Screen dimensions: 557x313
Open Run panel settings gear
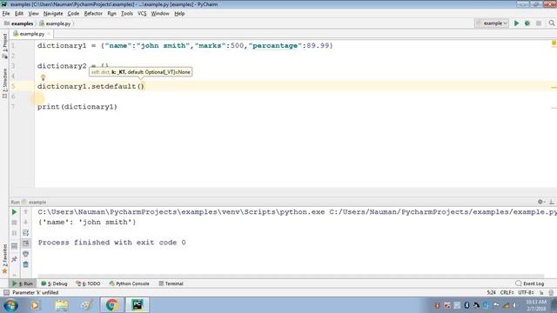tap(540, 202)
